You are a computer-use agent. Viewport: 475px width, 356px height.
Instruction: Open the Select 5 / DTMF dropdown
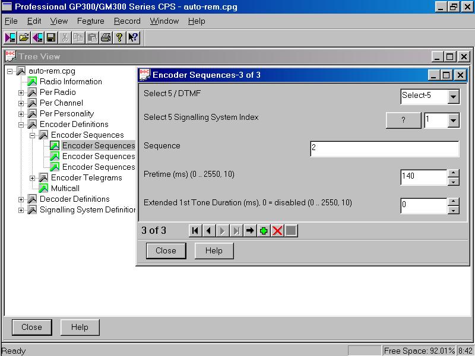pyautogui.click(x=453, y=97)
